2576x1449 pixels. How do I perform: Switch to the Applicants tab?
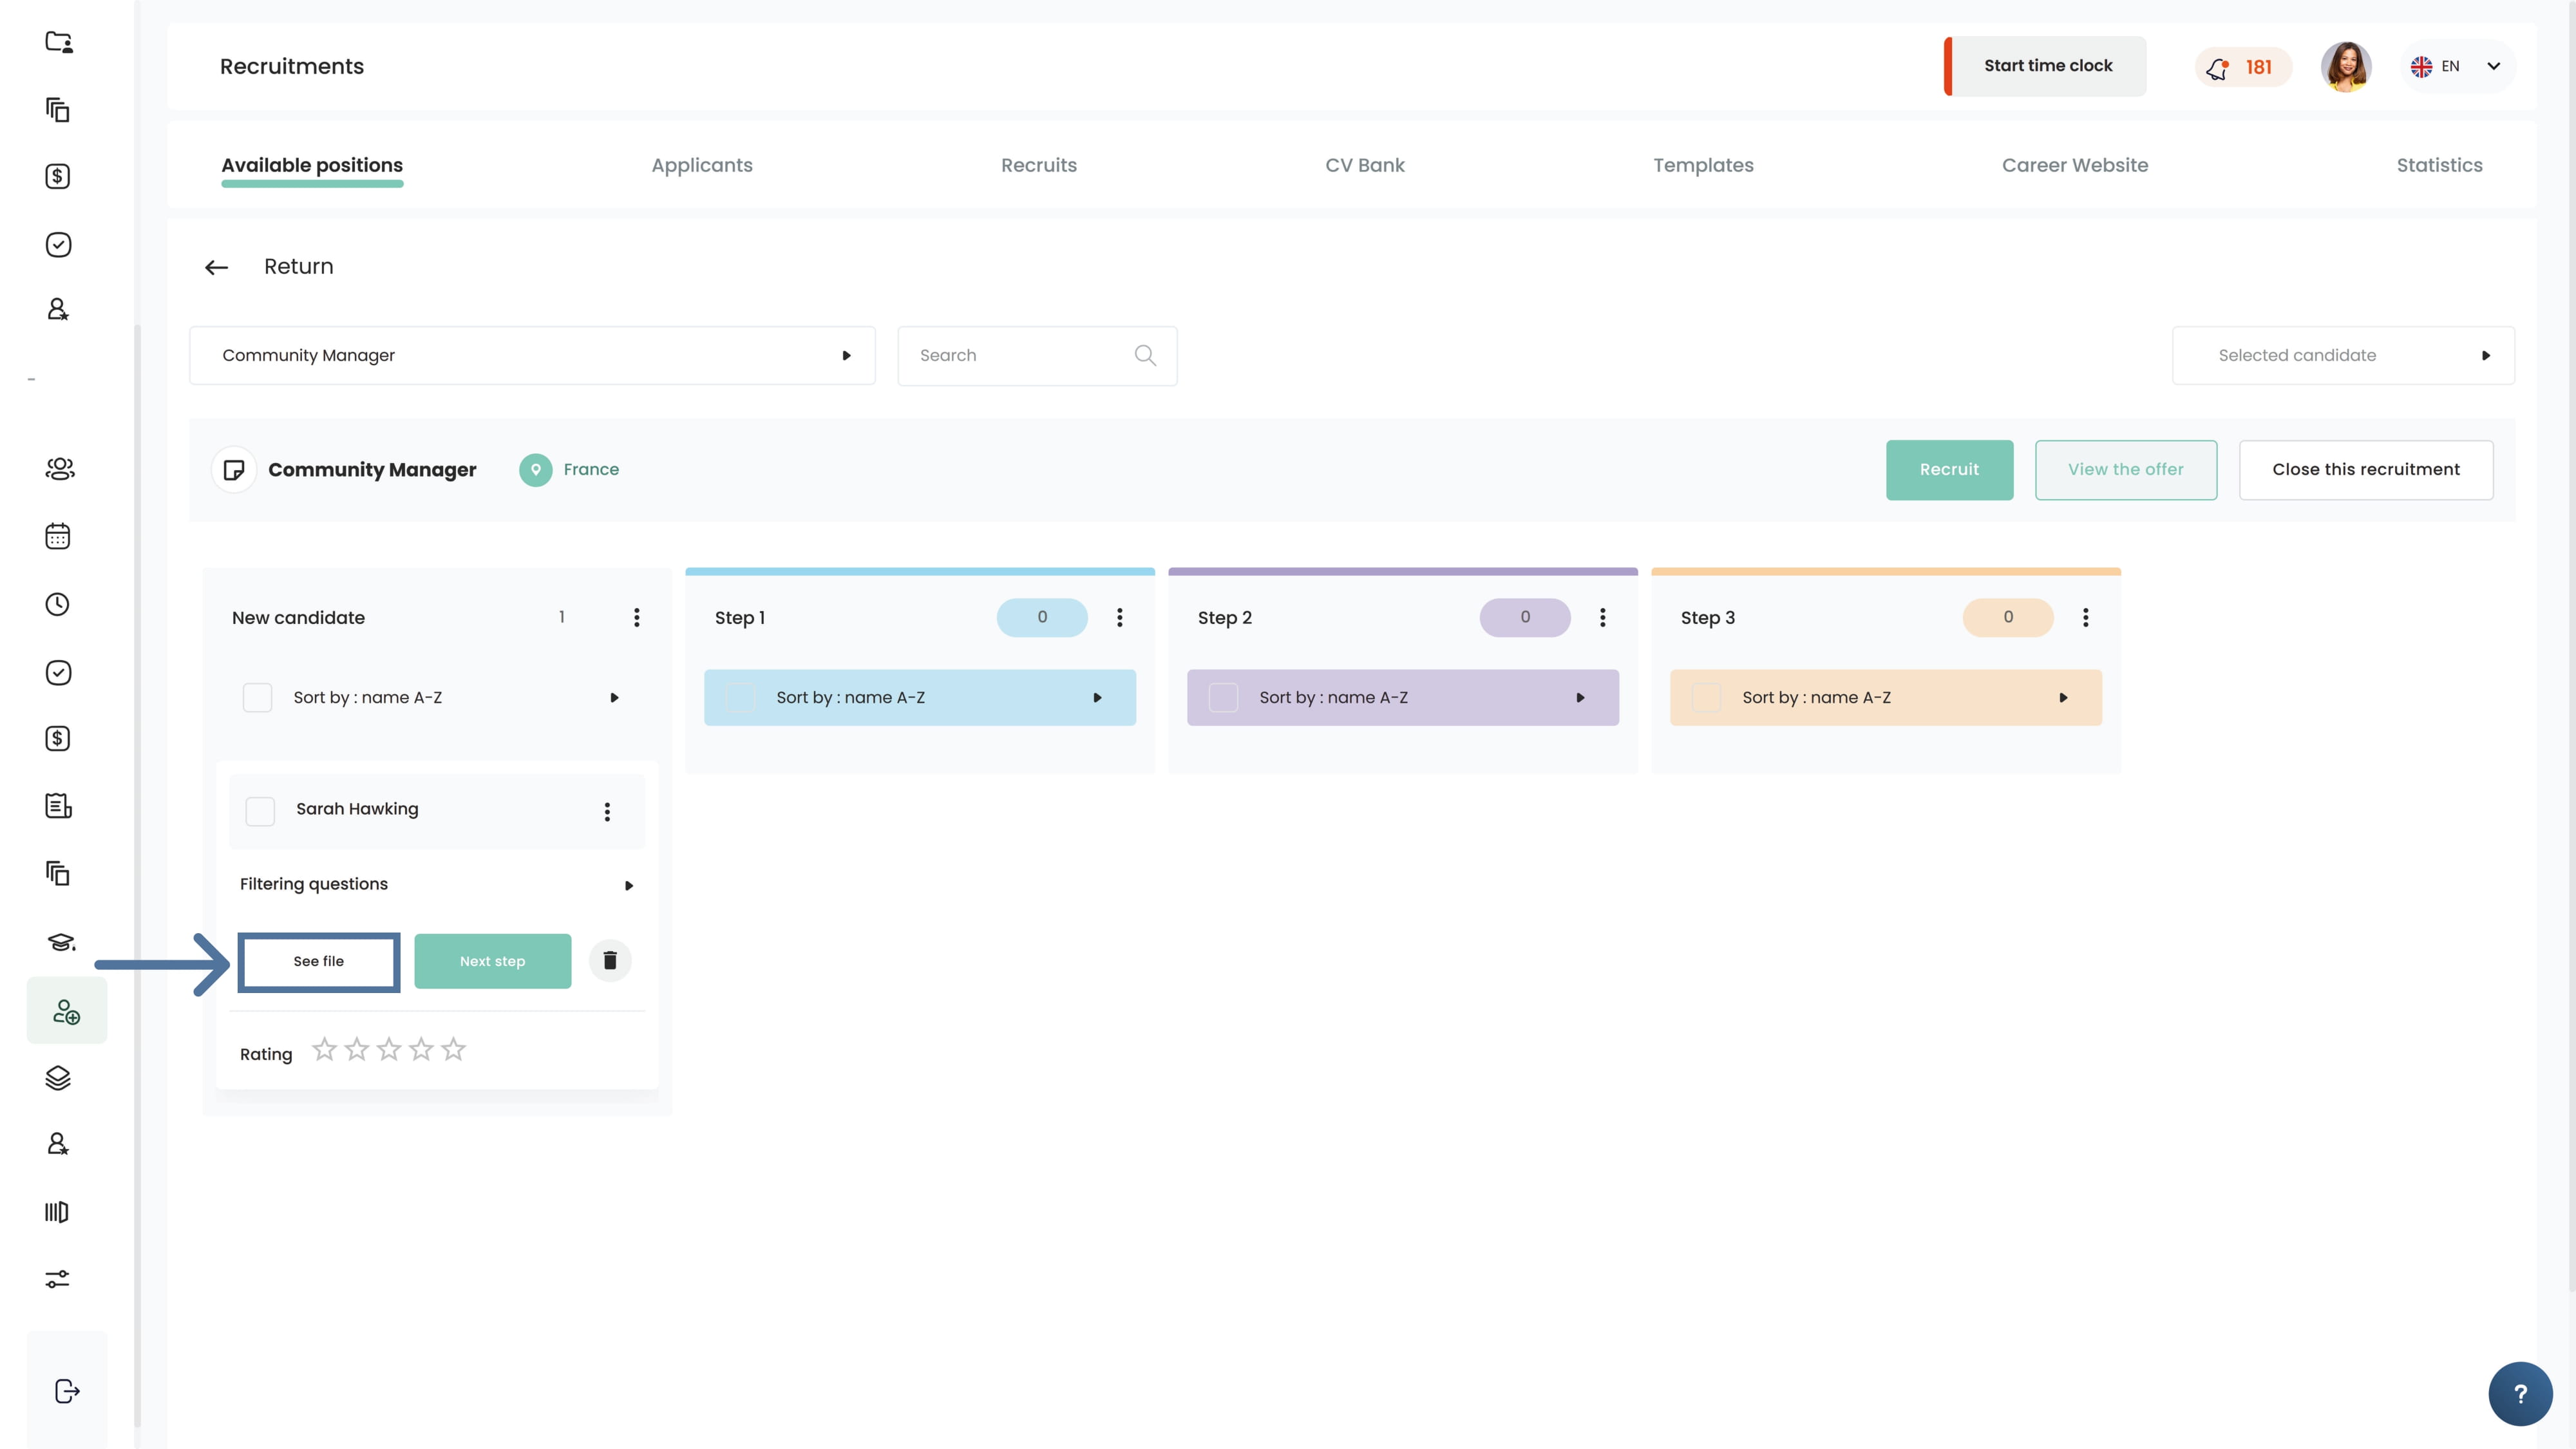point(702,165)
